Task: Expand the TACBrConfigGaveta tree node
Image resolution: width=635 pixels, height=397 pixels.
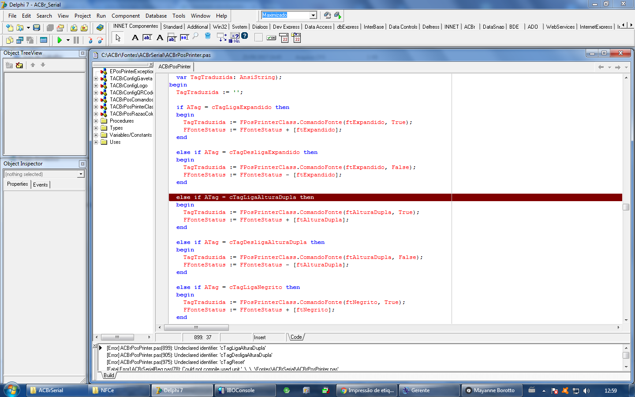Action: 96,79
